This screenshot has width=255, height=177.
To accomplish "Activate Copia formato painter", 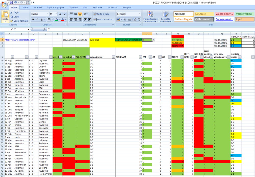I will [x=19, y=21].
